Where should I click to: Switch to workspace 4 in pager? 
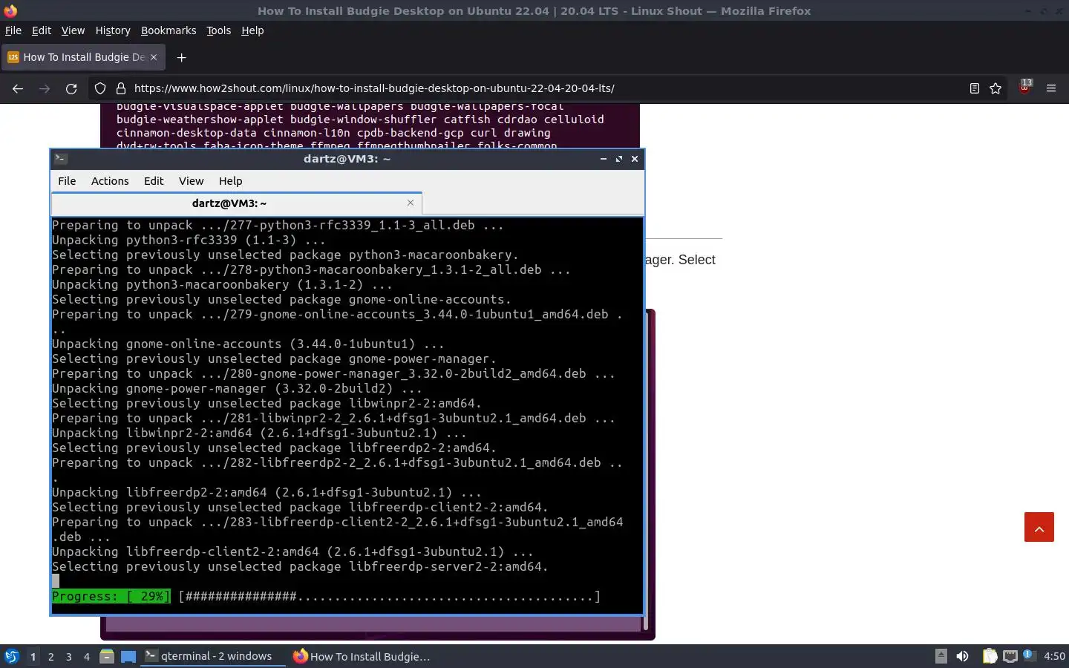click(87, 656)
